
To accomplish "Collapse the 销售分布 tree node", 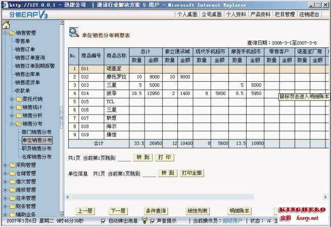I will (x=12, y=124).
